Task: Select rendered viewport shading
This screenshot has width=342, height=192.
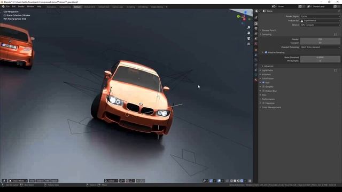Action: tap(242, 181)
